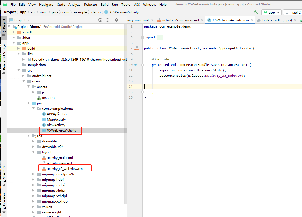Open the Project panel settings gear icon
The height and width of the screenshot is (217, 302).
[x=116, y=20]
